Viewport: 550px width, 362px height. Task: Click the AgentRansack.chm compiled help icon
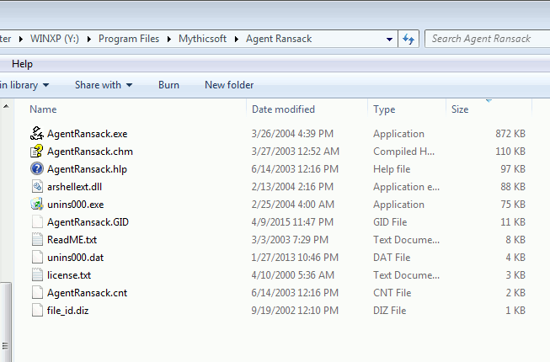coord(37,152)
